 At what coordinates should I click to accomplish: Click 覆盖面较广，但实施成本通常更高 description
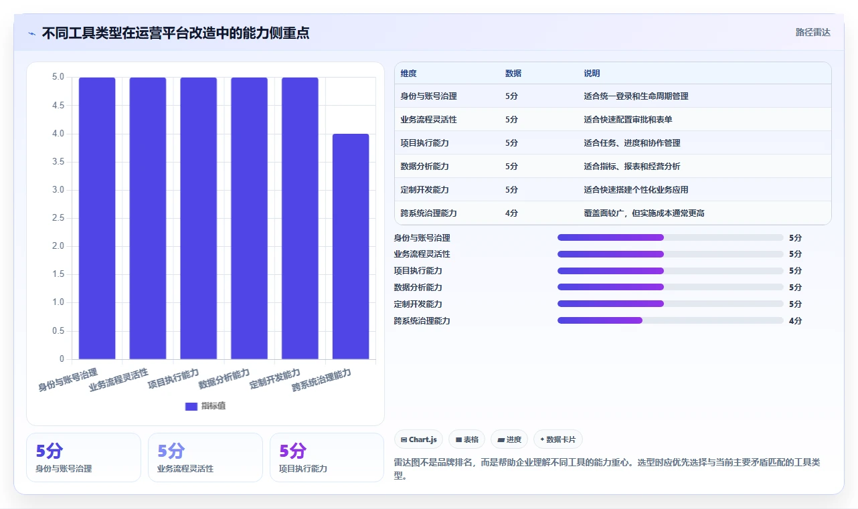[x=644, y=213]
